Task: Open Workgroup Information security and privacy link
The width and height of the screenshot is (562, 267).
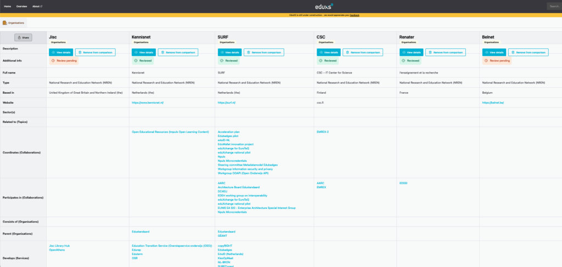Action: click(x=245, y=169)
